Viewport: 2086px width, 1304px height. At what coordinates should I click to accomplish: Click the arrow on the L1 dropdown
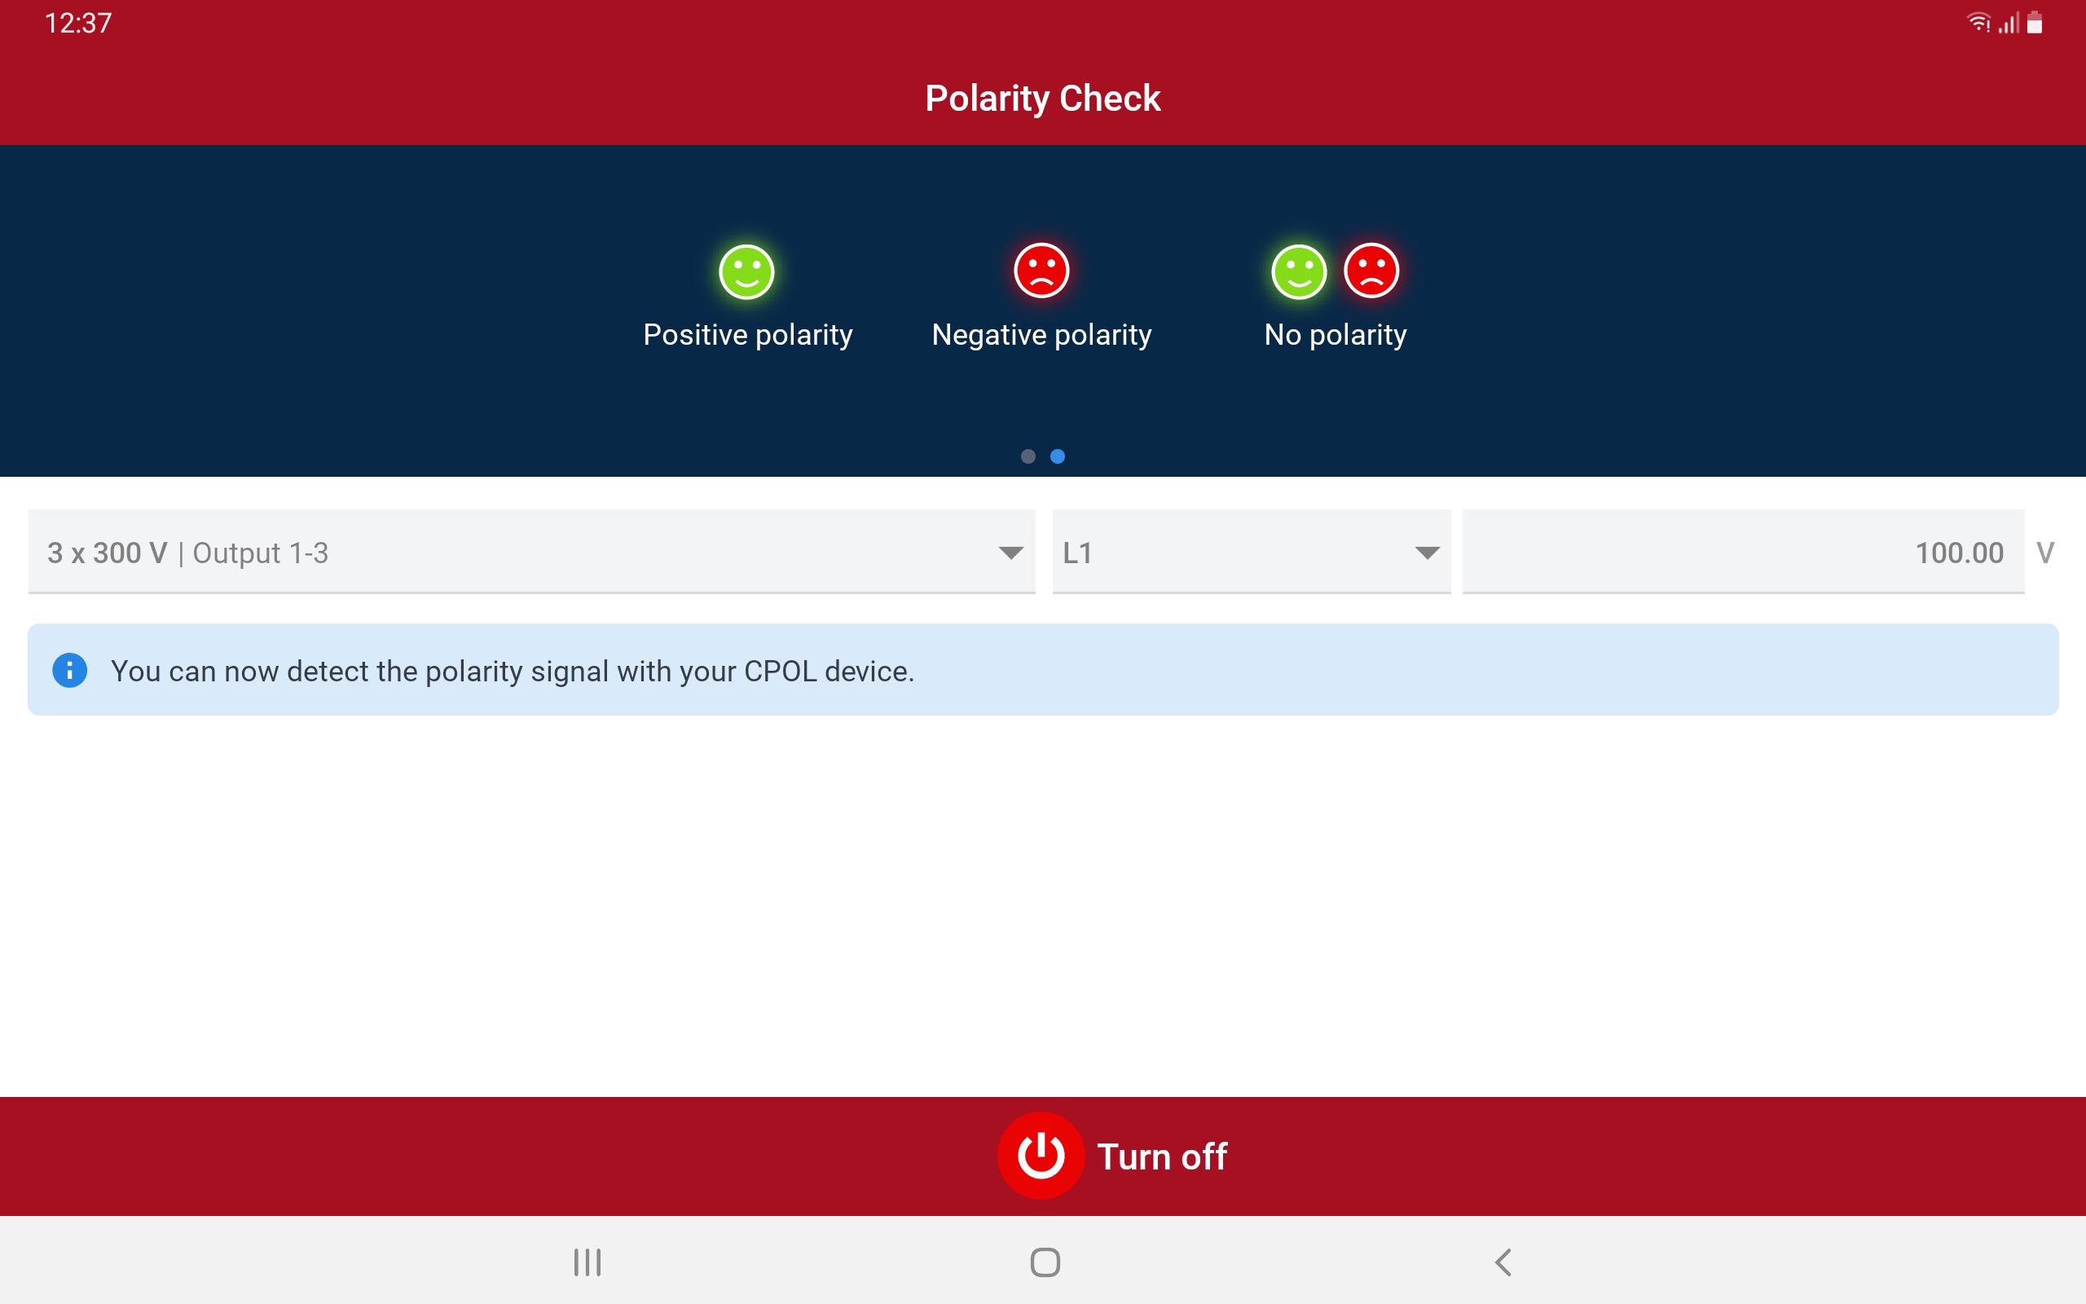click(1428, 553)
